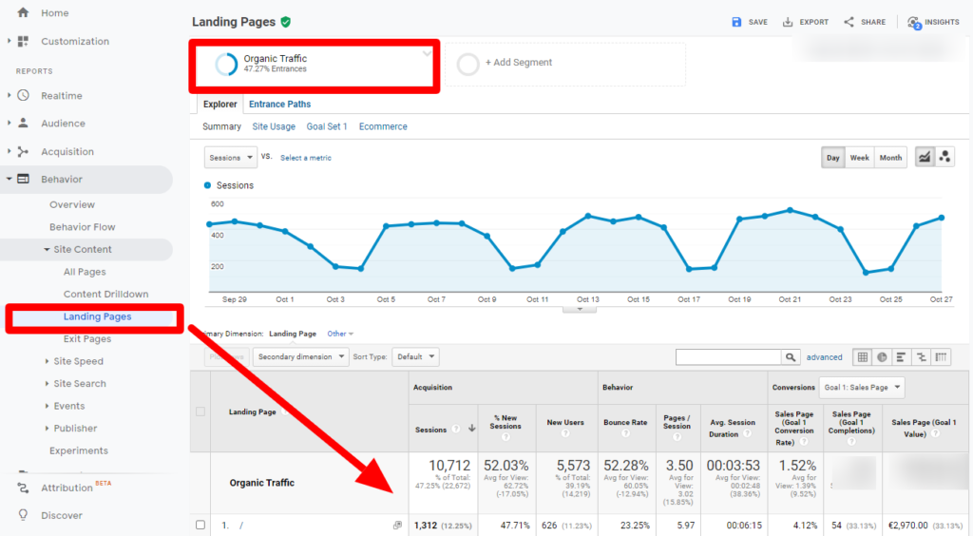Image resolution: width=973 pixels, height=536 pixels.
Task: Set chart granularity to Day
Action: 832,158
